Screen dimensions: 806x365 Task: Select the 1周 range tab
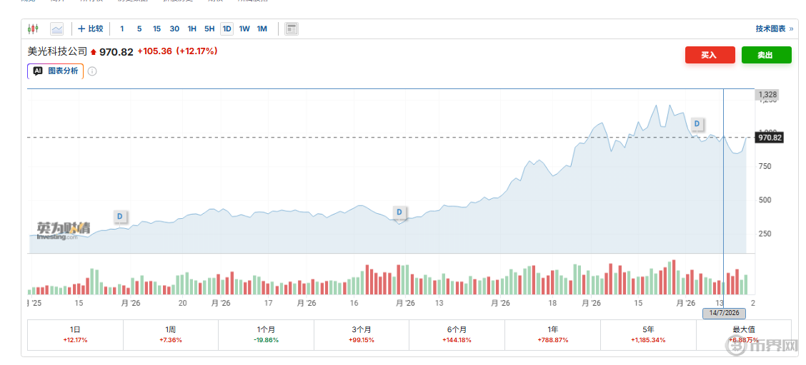point(171,335)
